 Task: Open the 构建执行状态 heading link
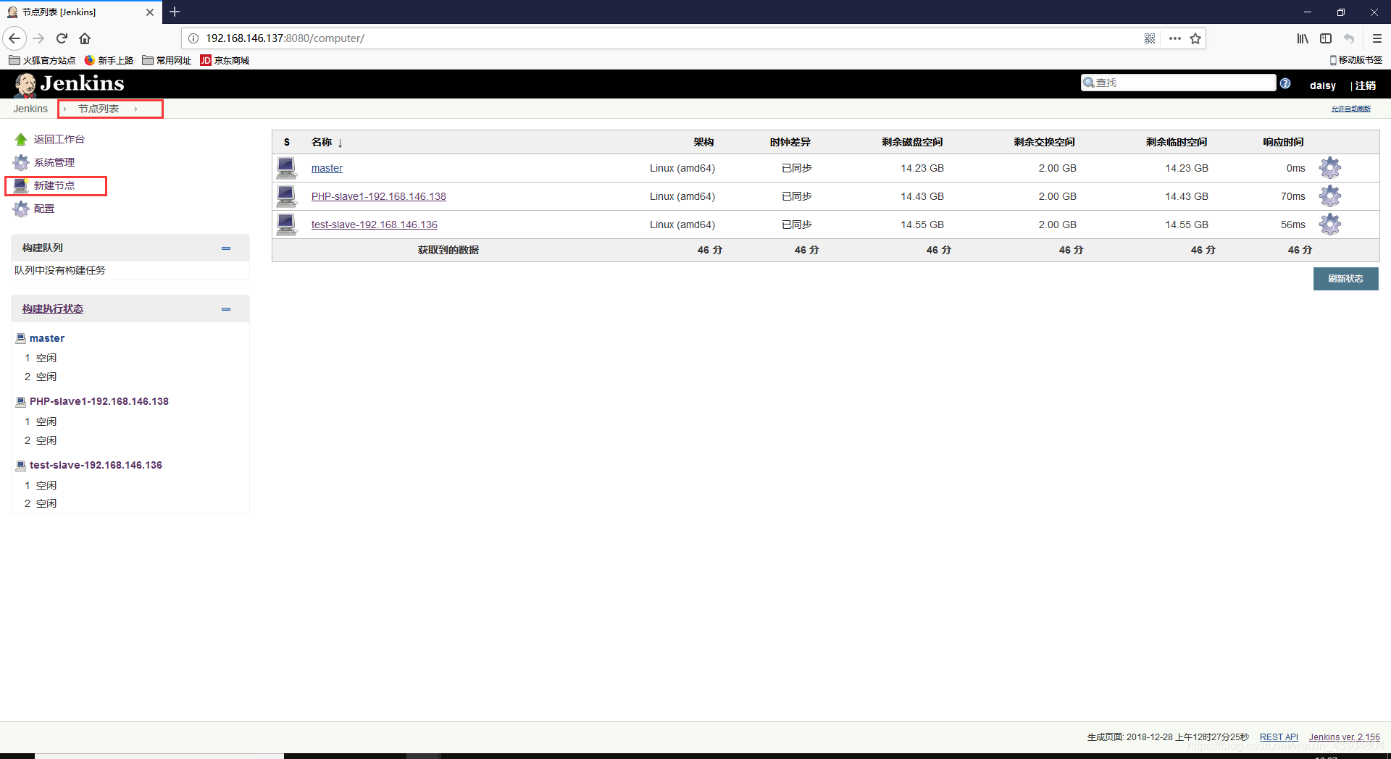[x=52, y=309]
